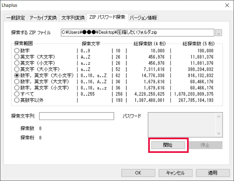Confirm with the OK button
Image resolution: width=234 pixels, height=181 pixels.
[138, 173]
